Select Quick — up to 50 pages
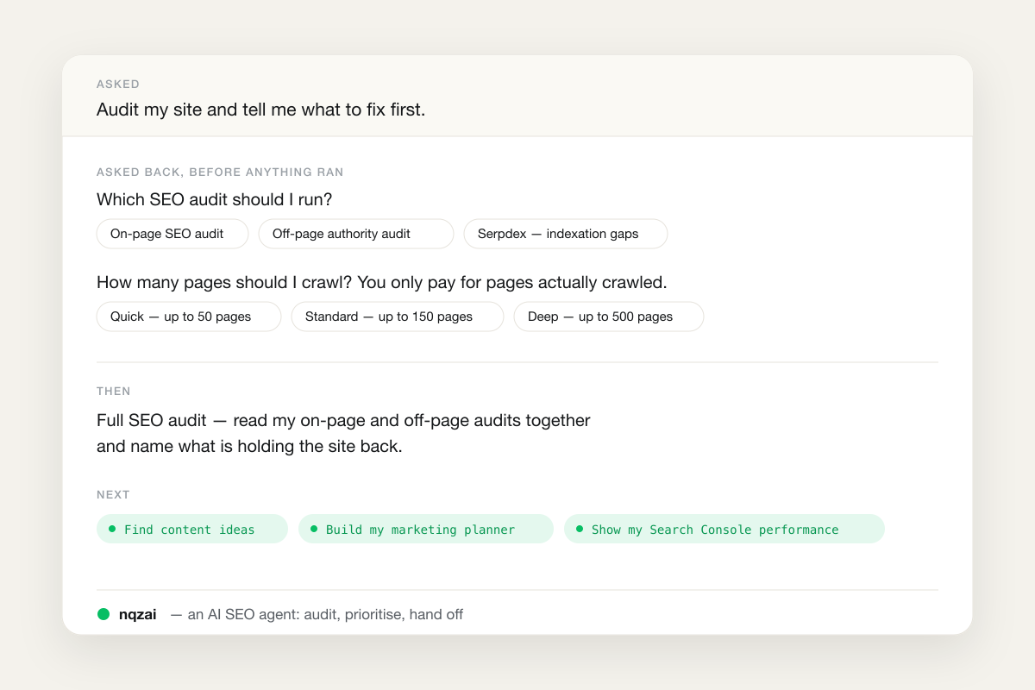1035x690 pixels. point(189,317)
